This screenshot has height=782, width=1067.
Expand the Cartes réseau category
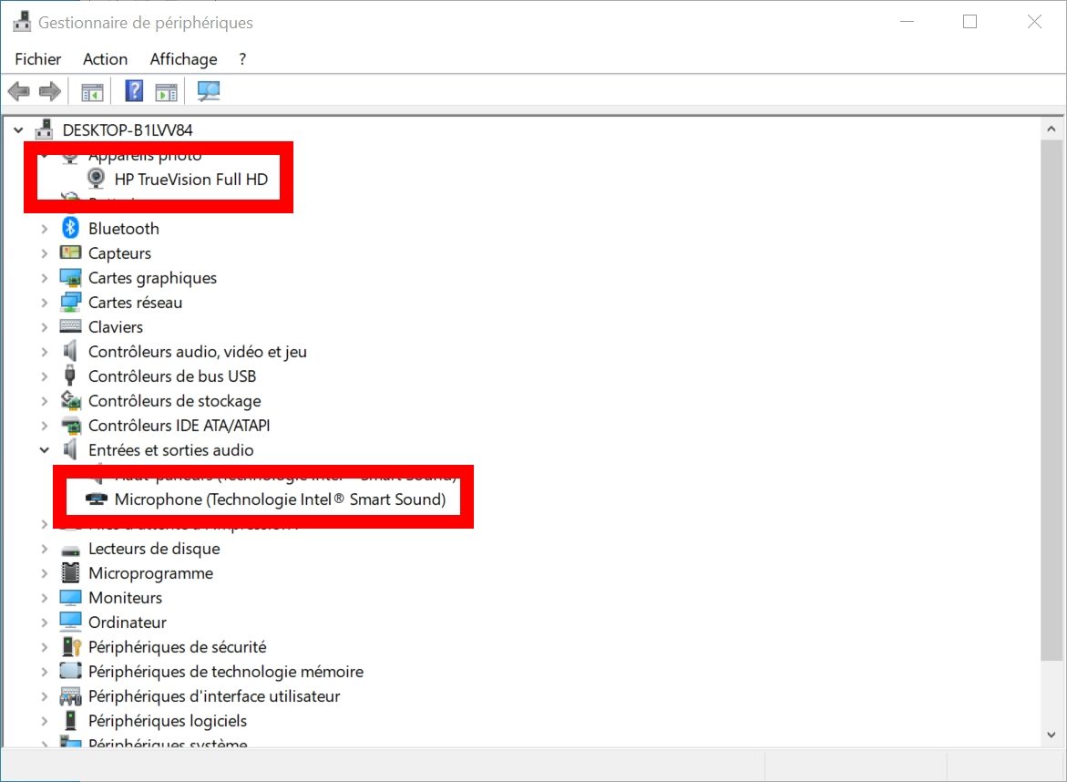[x=45, y=303]
